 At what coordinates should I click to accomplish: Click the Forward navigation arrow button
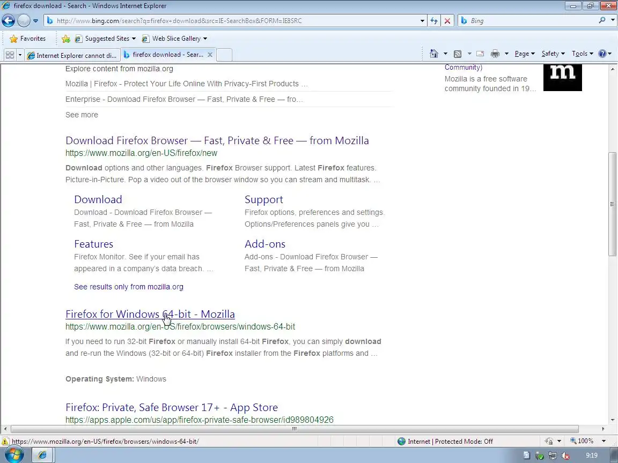(x=24, y=20)
